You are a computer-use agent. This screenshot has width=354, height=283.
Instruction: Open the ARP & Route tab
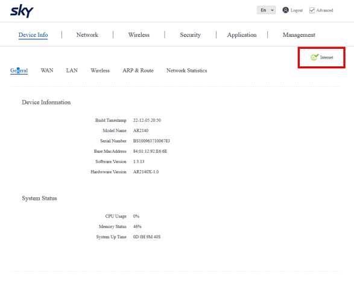[x=138, y=71]
